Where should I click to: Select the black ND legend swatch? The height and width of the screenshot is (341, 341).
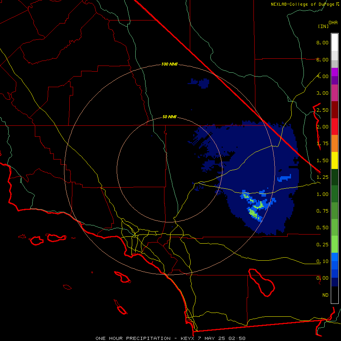(x=335, y=295)
